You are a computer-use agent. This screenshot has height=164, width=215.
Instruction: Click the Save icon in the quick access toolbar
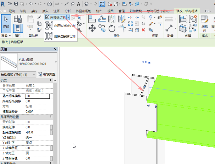pos(16,4)
